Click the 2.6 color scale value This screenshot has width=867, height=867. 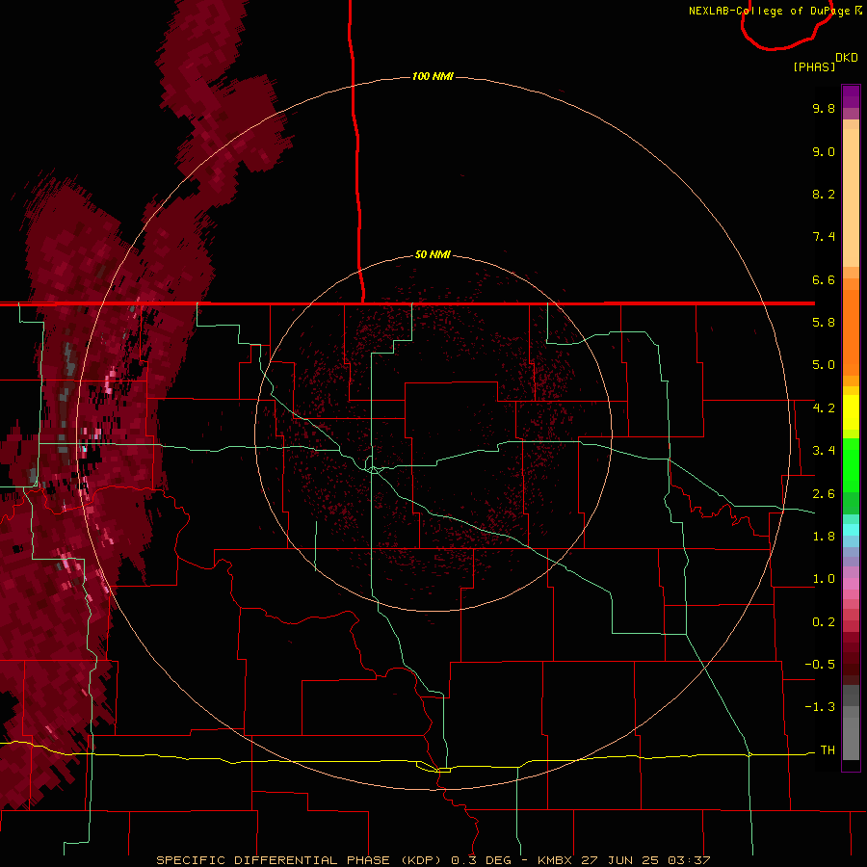pyautogui.click(x=824, y=494)
